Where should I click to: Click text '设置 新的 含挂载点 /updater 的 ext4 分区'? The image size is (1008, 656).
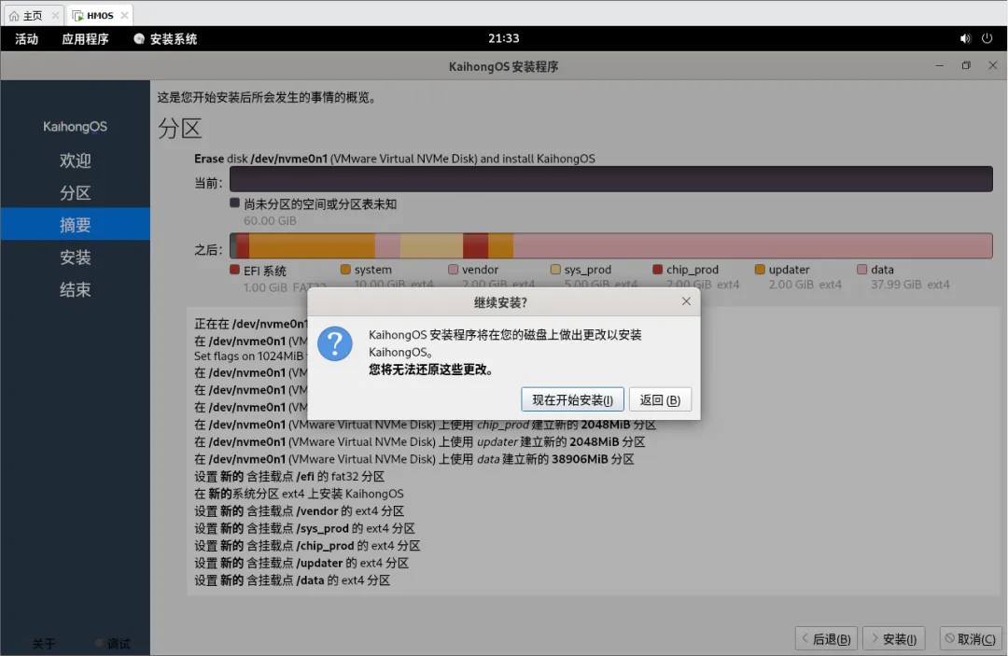[x=301, y=563]
